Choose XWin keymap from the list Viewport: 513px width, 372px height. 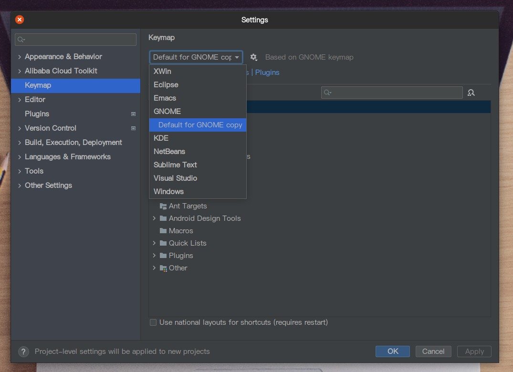click(198, 71)
